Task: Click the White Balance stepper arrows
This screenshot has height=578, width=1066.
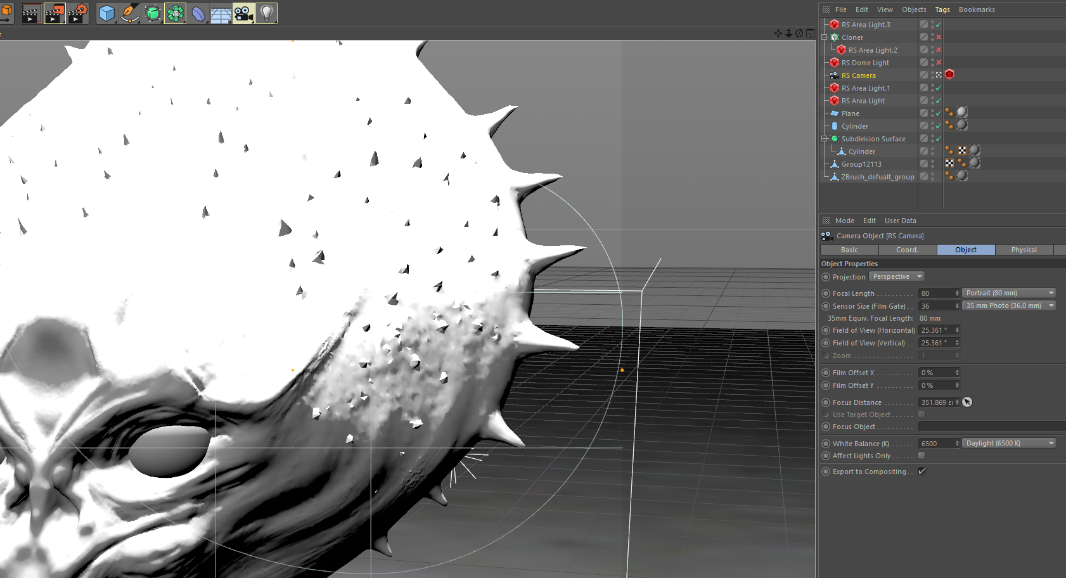Action: [x=957, y=444]
